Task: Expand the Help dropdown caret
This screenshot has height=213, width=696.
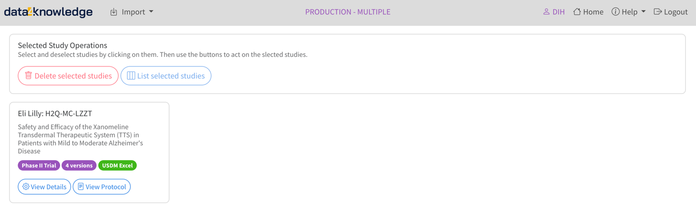Action: 643,12
